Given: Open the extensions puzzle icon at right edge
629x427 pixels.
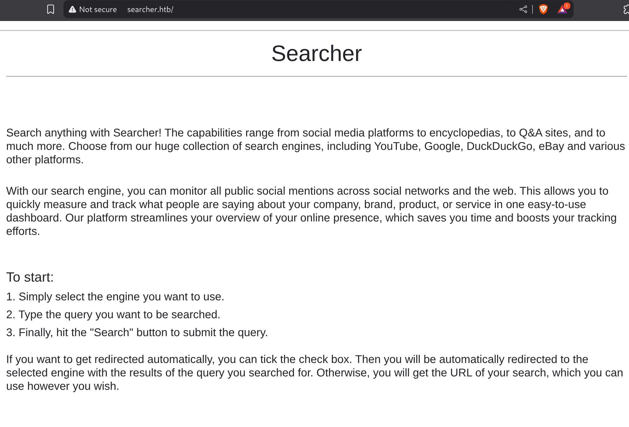Looking at the screenshot, I should coord(626,9).
